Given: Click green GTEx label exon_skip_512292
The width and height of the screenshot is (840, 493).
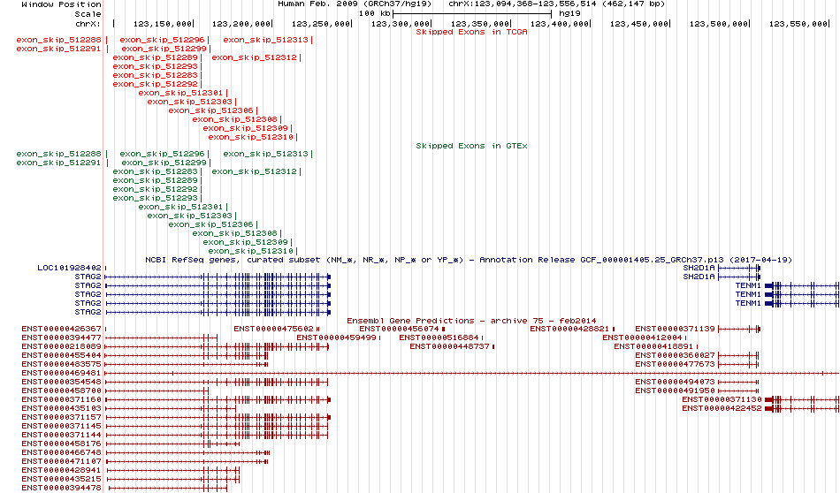Looking at the screenshot, I should click(155, 189).
